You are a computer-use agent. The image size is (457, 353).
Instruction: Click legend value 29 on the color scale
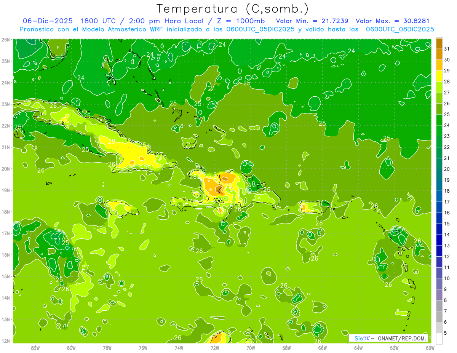(x=447, y=70)
